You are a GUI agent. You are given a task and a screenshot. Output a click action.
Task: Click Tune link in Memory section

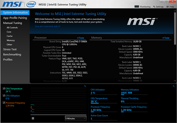(166, 38)
